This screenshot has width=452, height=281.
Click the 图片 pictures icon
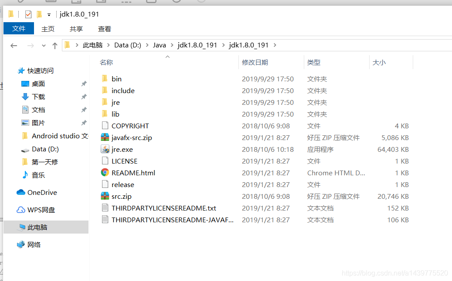tap(25, 123)
